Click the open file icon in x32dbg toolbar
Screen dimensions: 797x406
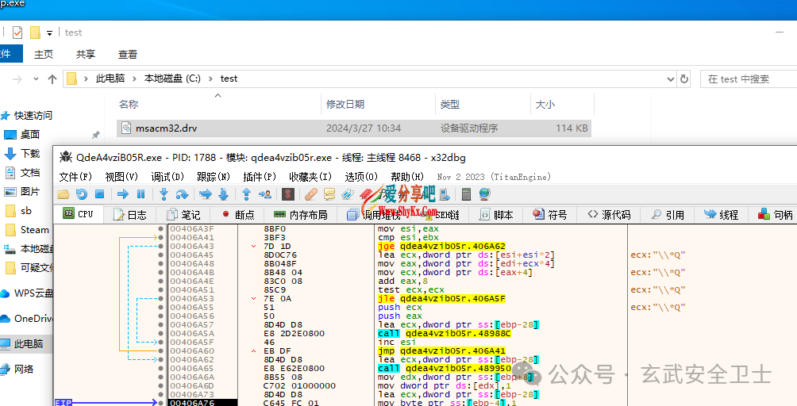(64, 194)
